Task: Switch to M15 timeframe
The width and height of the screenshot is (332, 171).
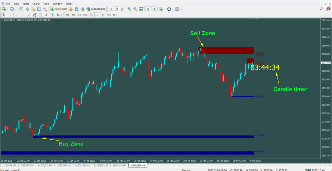Action: [x=79, y=15]
